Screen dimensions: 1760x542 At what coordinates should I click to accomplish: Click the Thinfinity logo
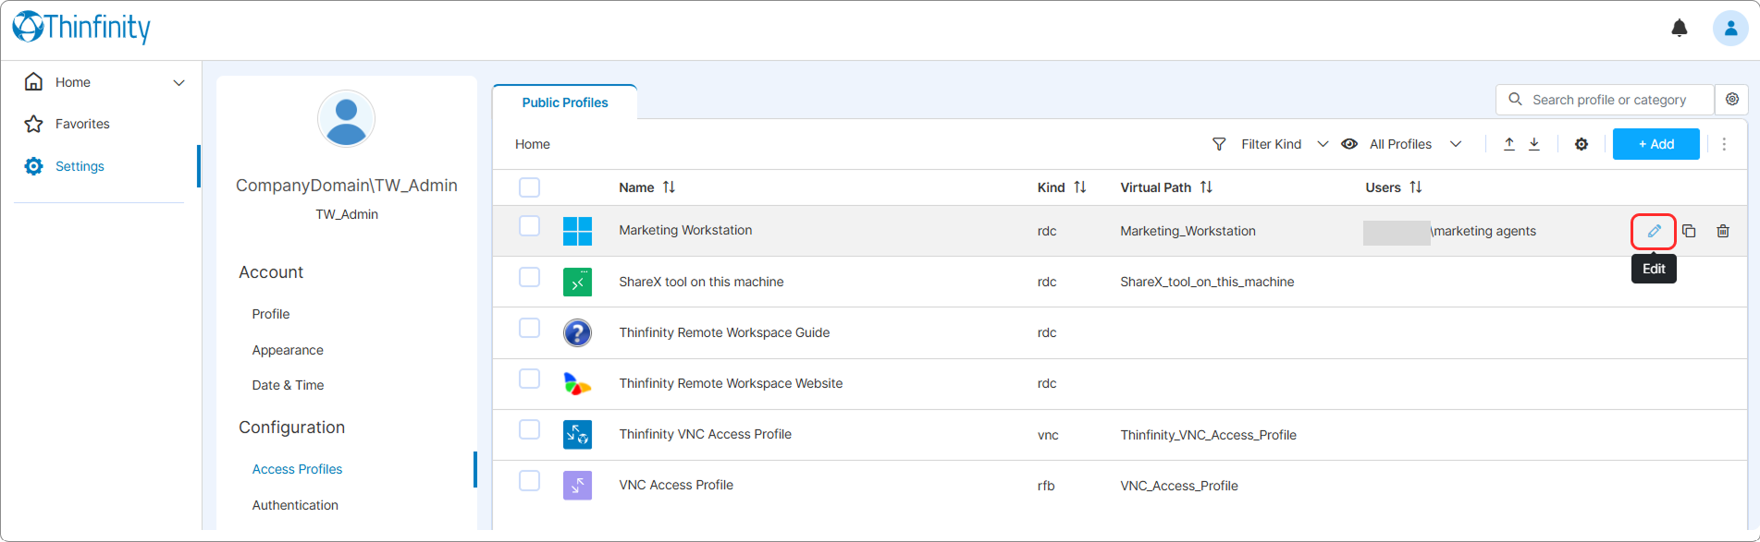tap(81, 27)
